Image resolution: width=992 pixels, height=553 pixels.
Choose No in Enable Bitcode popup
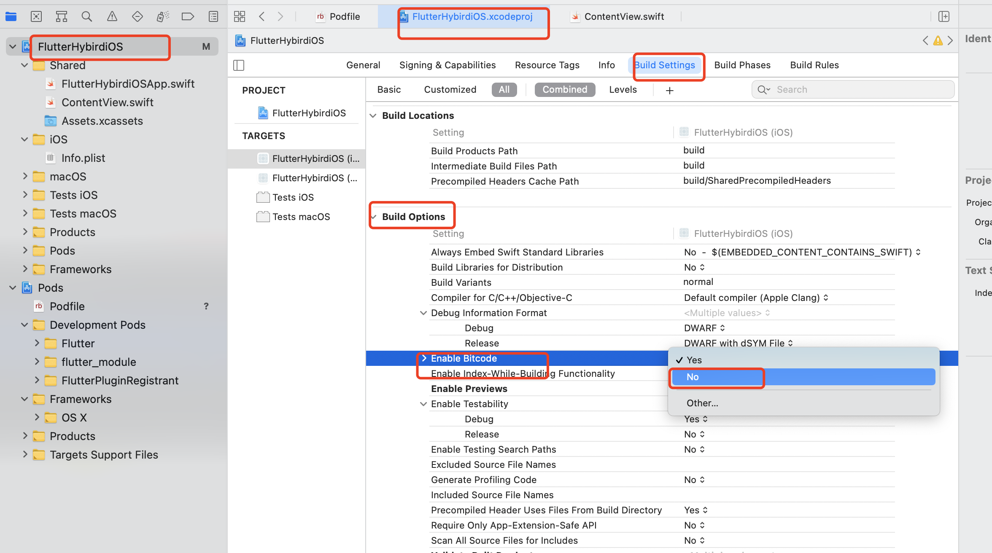coord(803,377)
